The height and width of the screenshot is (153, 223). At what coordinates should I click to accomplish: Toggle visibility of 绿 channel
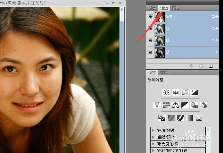click(x=150, y=40)
